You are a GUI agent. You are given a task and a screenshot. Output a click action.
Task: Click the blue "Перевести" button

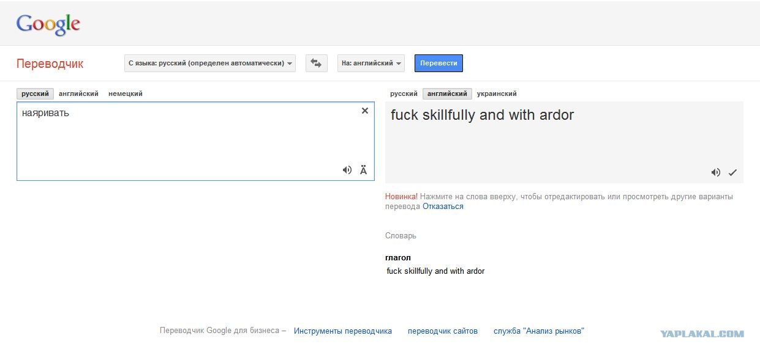438,63
